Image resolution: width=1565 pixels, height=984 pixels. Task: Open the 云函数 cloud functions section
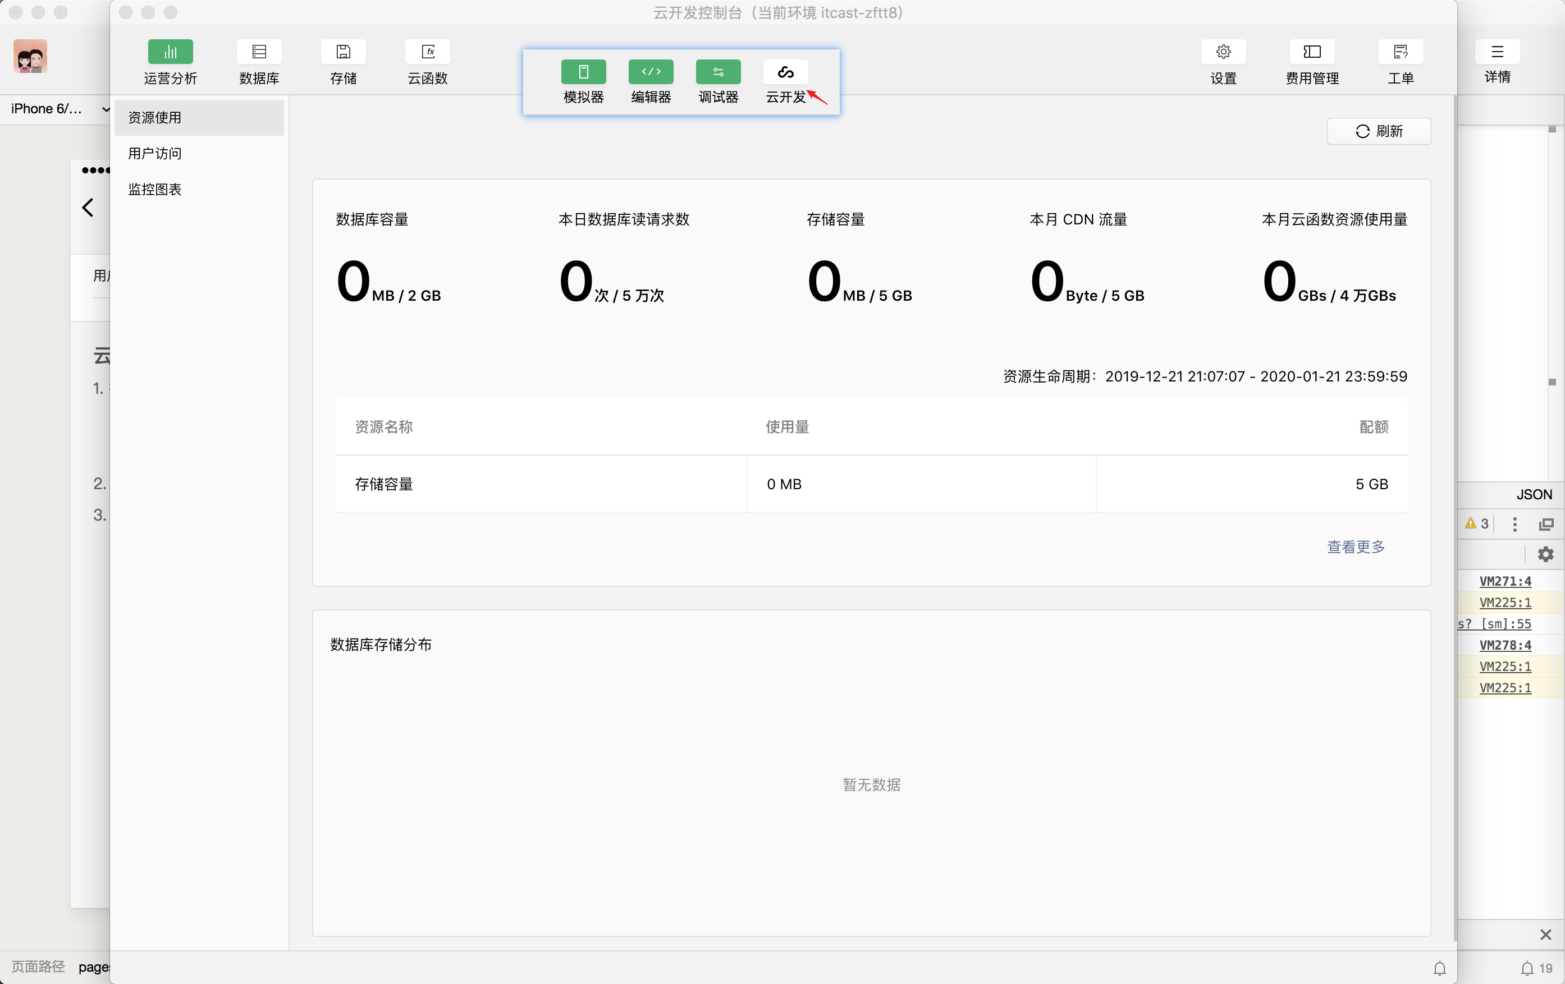427,62
